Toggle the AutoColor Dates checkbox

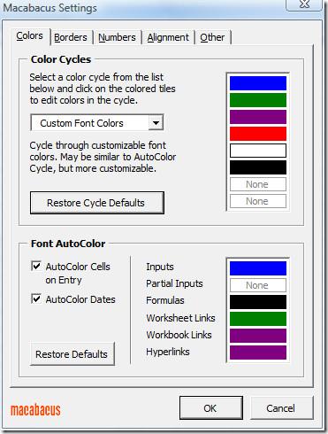pos(36,298)
